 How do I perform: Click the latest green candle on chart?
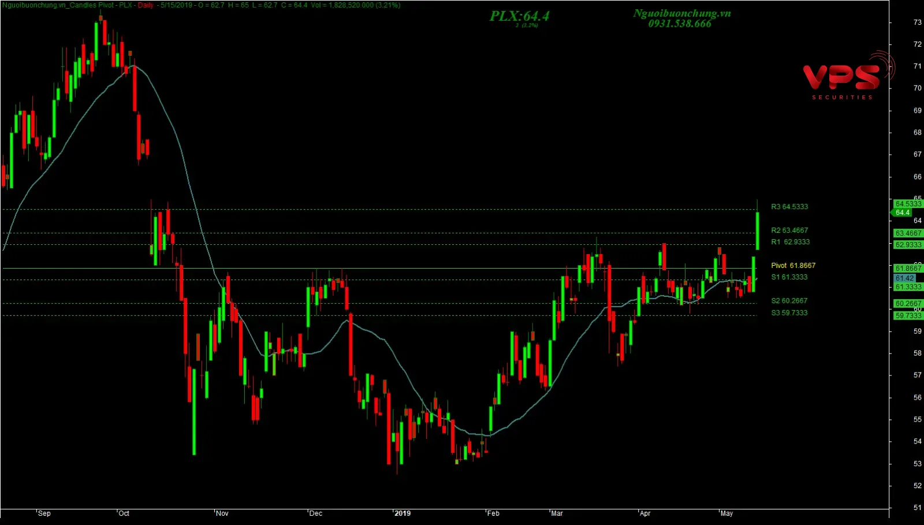click(757, 231)
